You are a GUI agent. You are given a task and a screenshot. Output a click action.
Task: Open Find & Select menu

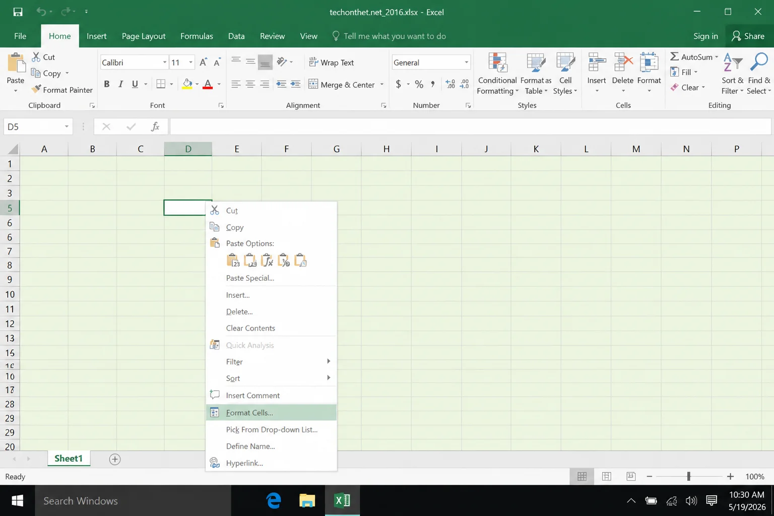tap(759, 74)
